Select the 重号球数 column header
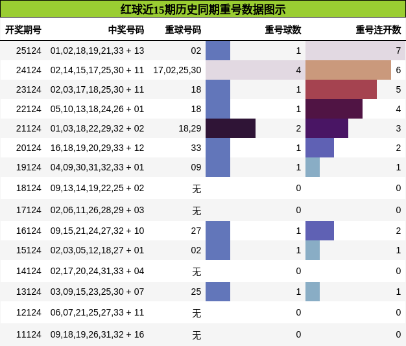The width and height of the screenshot is (406, 346). 283,30
